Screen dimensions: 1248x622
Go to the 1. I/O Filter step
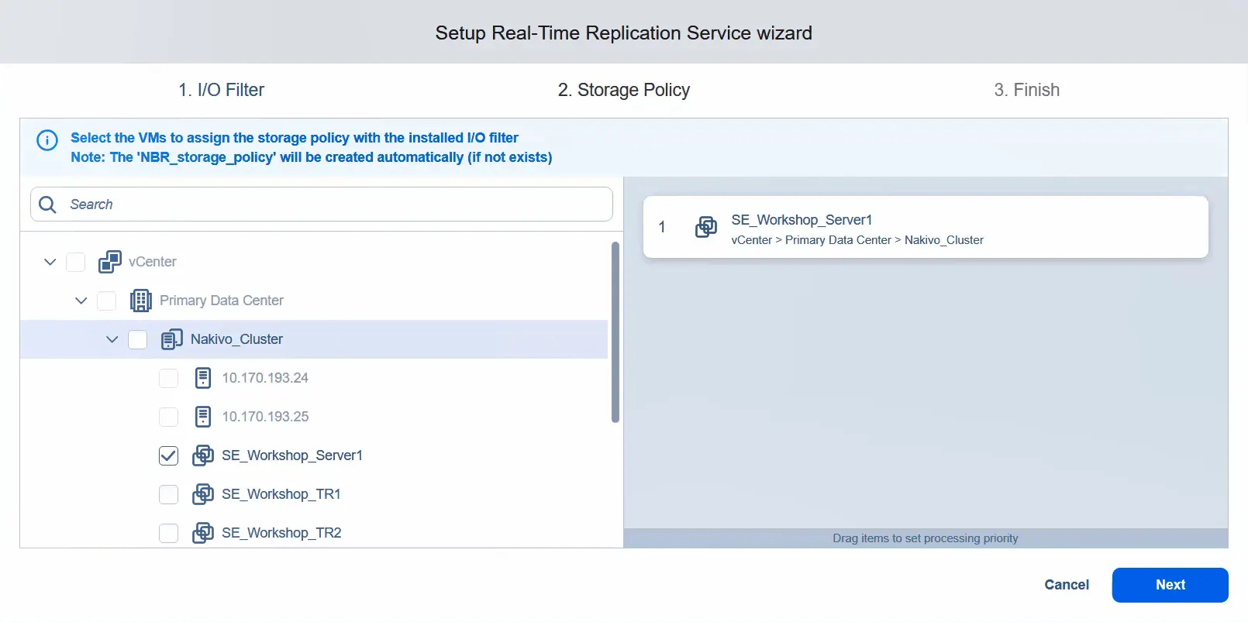click(221, 90)
